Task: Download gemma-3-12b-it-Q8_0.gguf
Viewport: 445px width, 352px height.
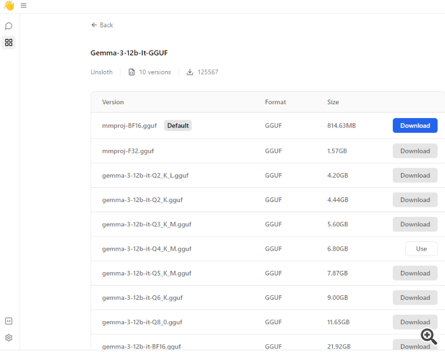Action: tap(415, 322)
